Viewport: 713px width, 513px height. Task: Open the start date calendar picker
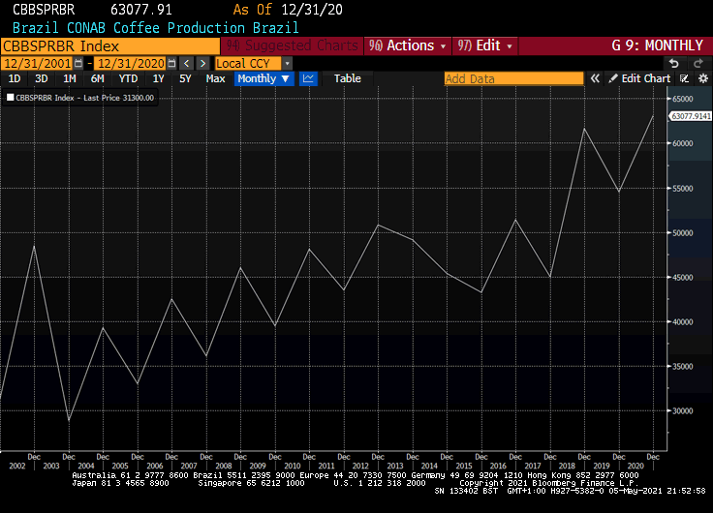[x=78, y=63]
